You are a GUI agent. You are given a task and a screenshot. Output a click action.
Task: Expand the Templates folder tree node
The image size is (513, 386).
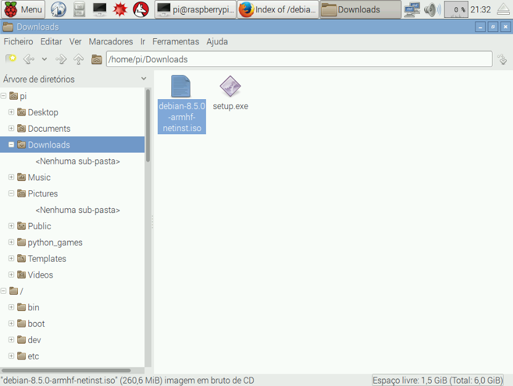point(11,259)
